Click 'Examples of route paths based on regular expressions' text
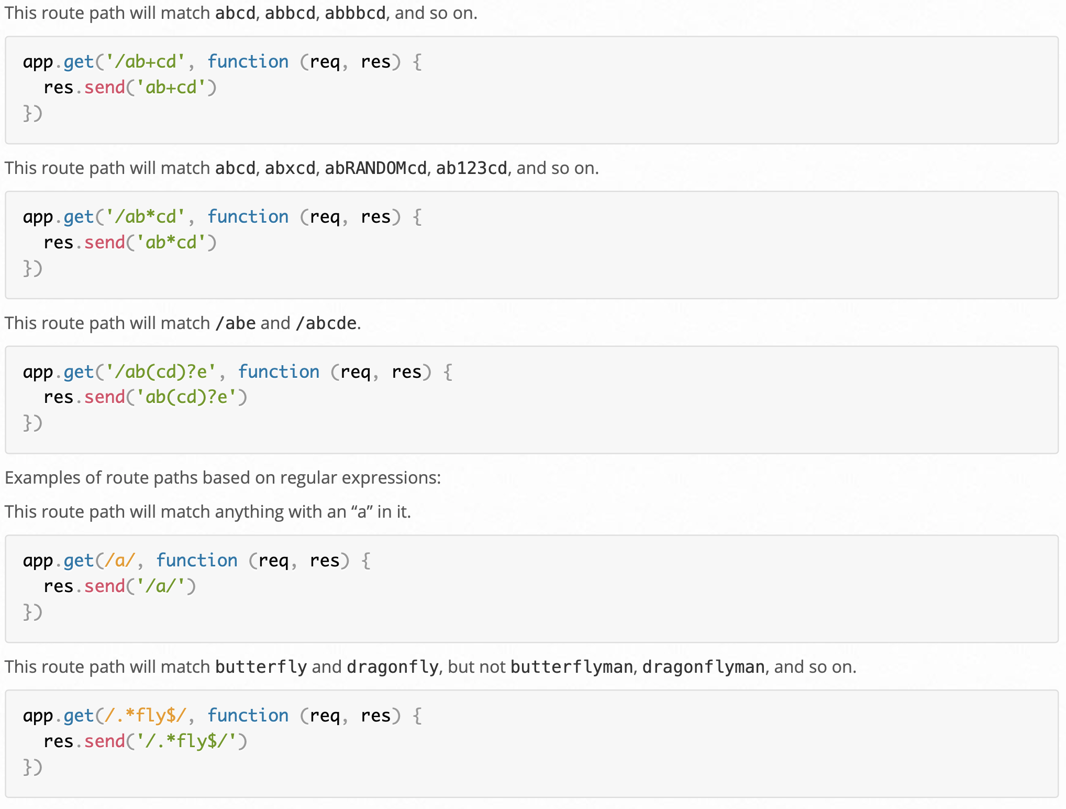This screenshot has width=1066, height=809. click(223, 478)
